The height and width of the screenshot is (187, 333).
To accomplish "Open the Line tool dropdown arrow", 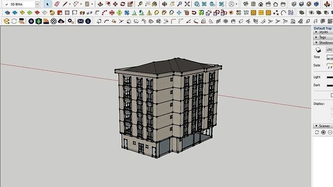I will pos(69,4).
